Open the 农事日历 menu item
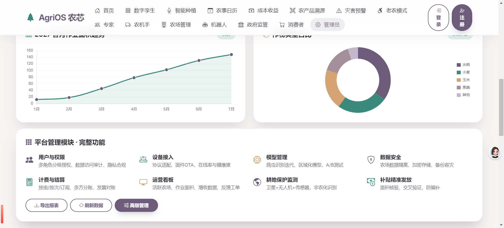 click(x=223, y=10)
